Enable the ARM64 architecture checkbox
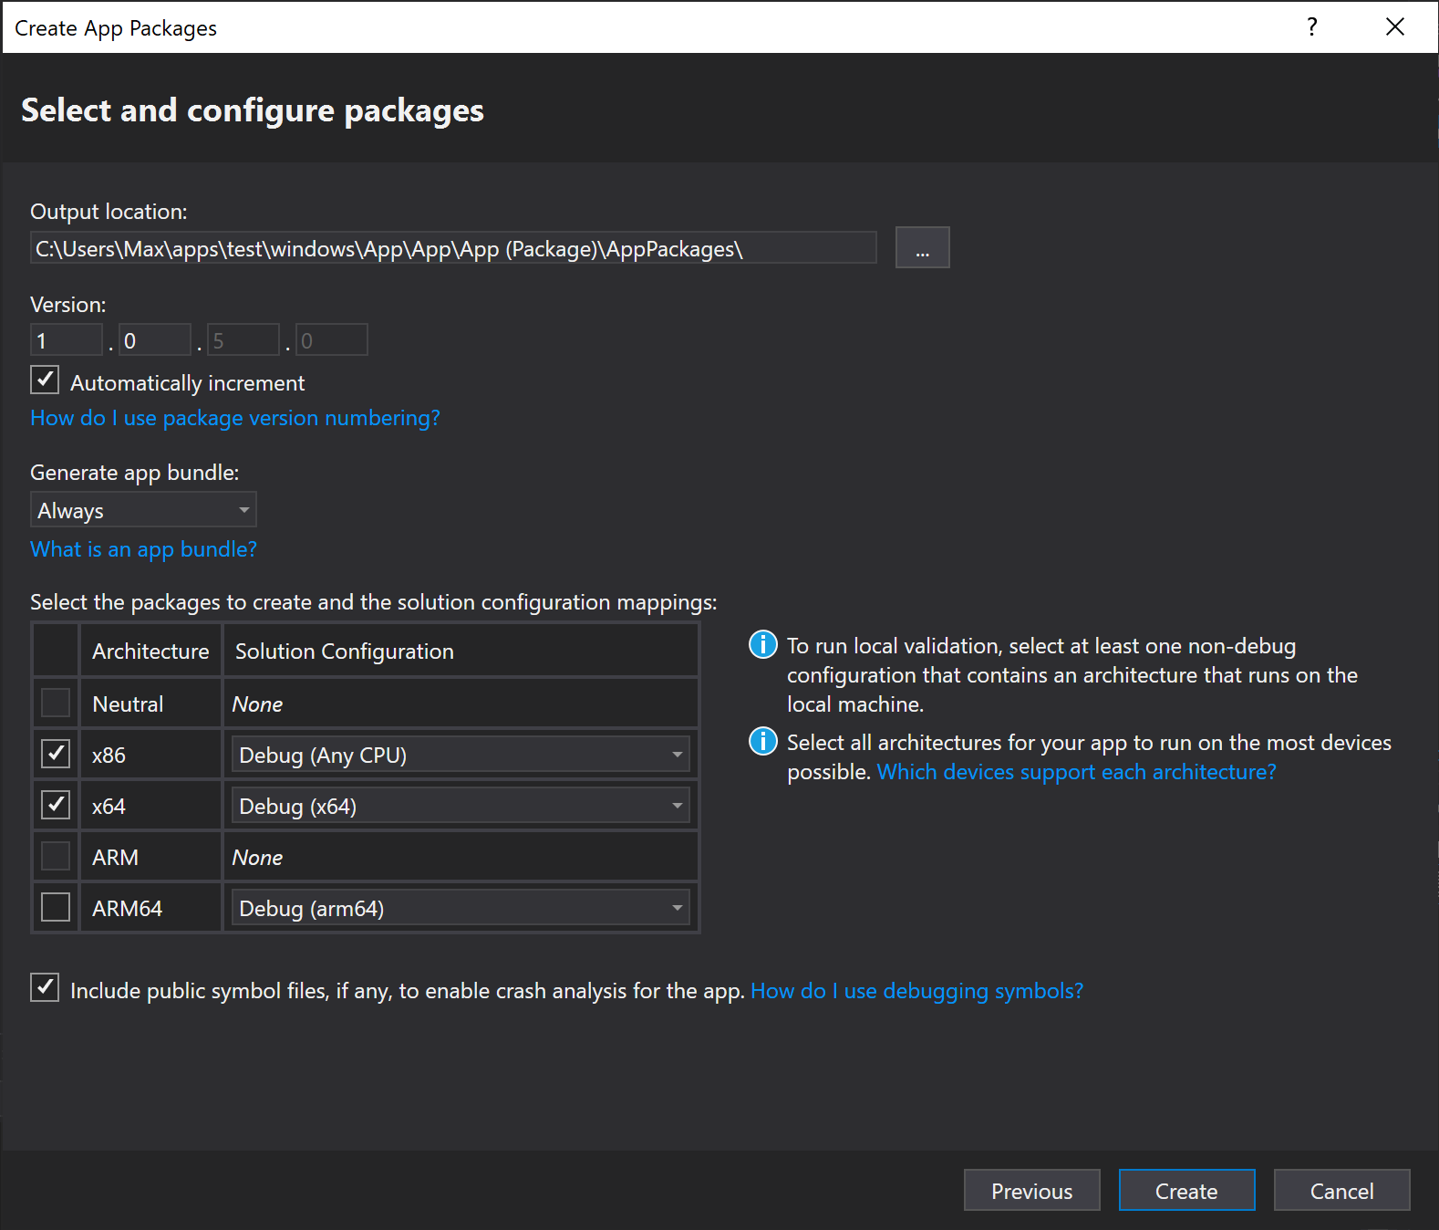1439x1230 pixels. pos(56,907)
